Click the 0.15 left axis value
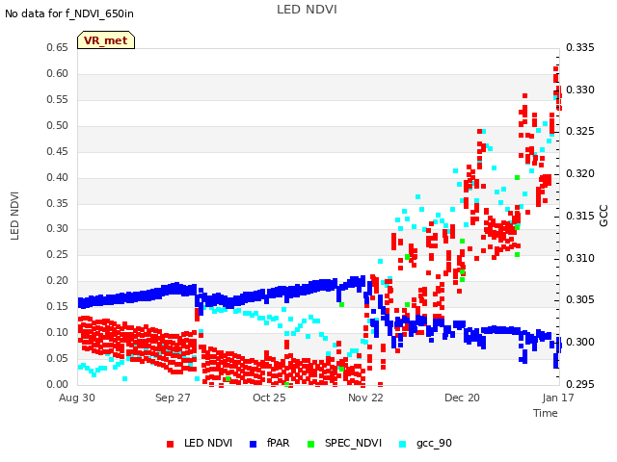Viewport: 617px width, 462px height. 57,306
